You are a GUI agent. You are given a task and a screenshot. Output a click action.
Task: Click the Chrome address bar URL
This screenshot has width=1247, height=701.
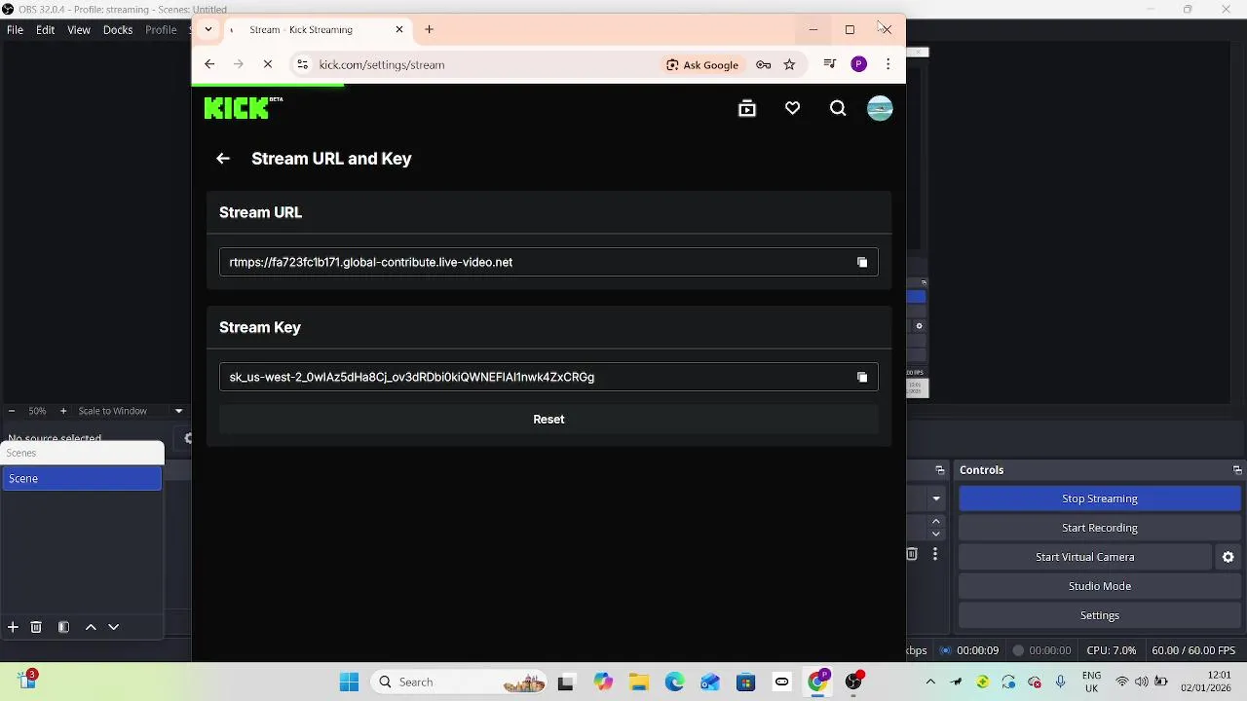click(x=382, y=64)
